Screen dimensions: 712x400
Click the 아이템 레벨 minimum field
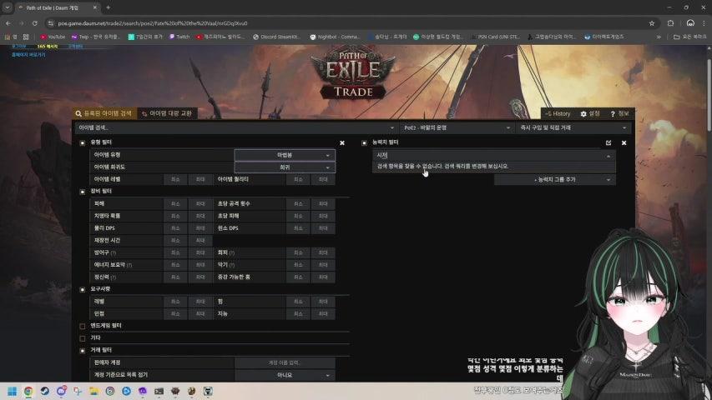pos(175,180)
